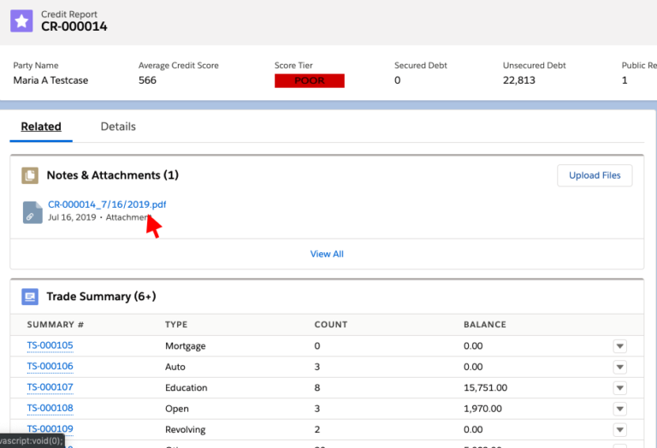657x448 pixels.
Task: Open CR-000014_7/16/2019.pdf attachment link
Action: pos(107,204)
